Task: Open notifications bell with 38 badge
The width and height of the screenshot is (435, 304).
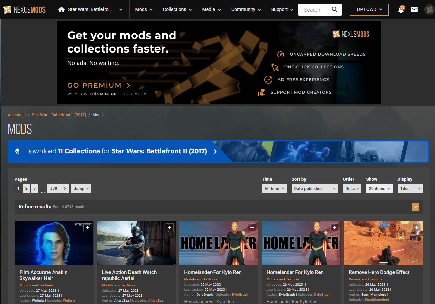Action: (401, 9)
